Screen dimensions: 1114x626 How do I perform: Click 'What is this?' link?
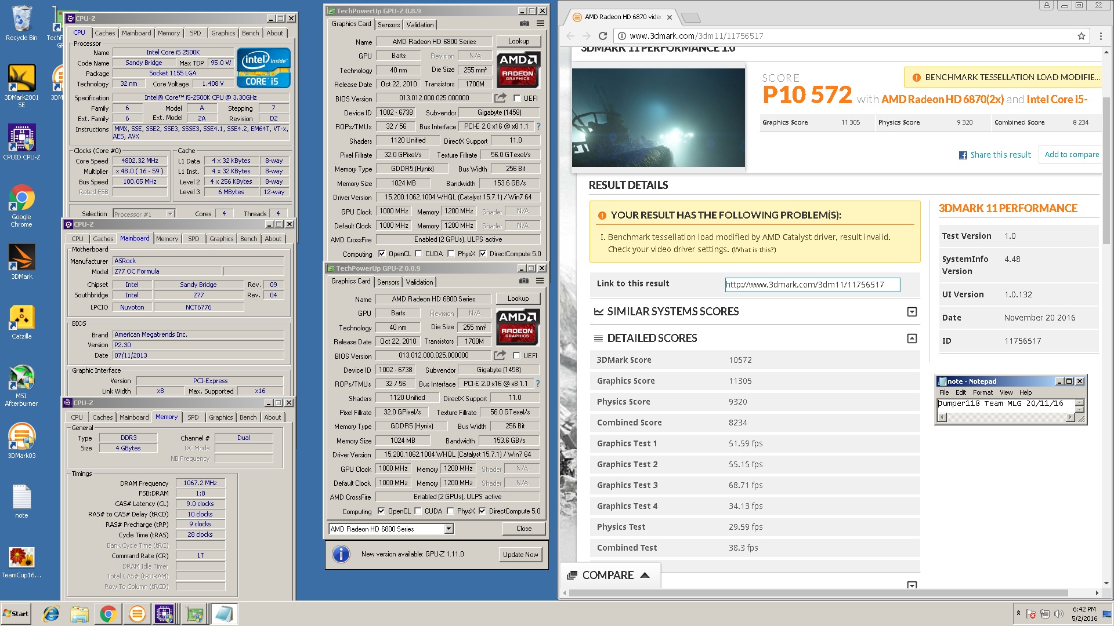pos(754,250)
